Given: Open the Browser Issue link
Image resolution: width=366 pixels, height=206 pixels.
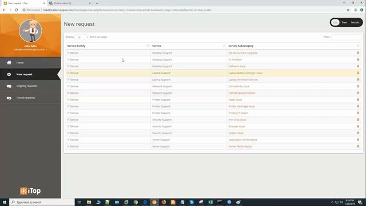Looking at the screenshot, I should [x=237, y=126].
